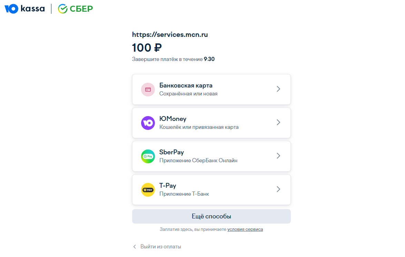Open chevron on T-Pay row
The height and width of the screenshot is (257, 405).
[278, 189]
